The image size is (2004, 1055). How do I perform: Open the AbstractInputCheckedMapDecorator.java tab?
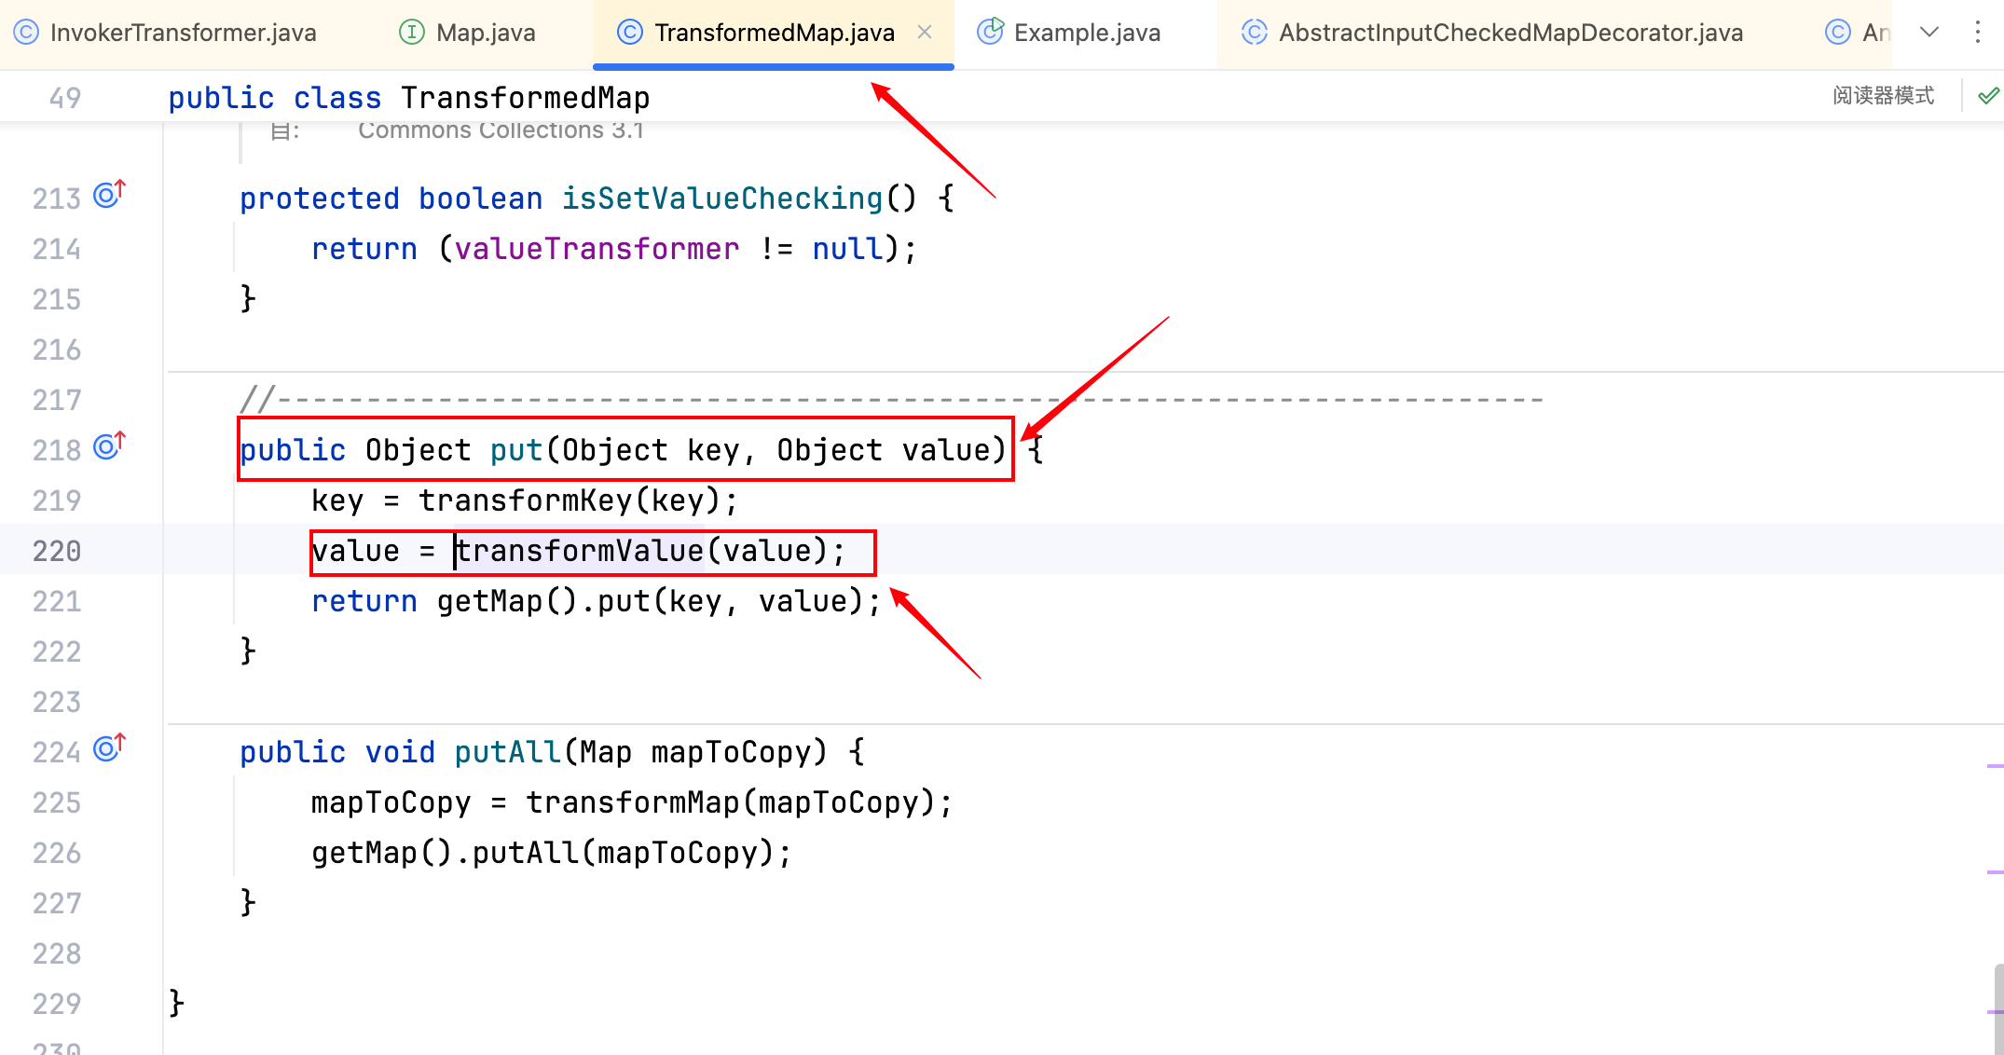[1510, 33]
